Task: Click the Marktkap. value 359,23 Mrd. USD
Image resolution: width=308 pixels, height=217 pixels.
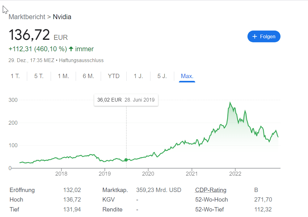Action: click(x=159, y=190)
